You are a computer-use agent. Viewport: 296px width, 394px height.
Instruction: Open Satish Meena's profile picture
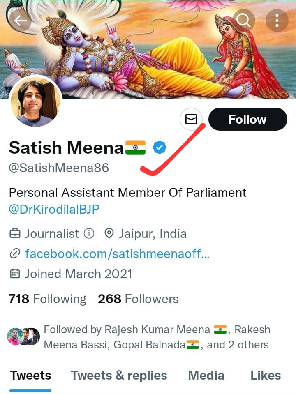(35, 101)
